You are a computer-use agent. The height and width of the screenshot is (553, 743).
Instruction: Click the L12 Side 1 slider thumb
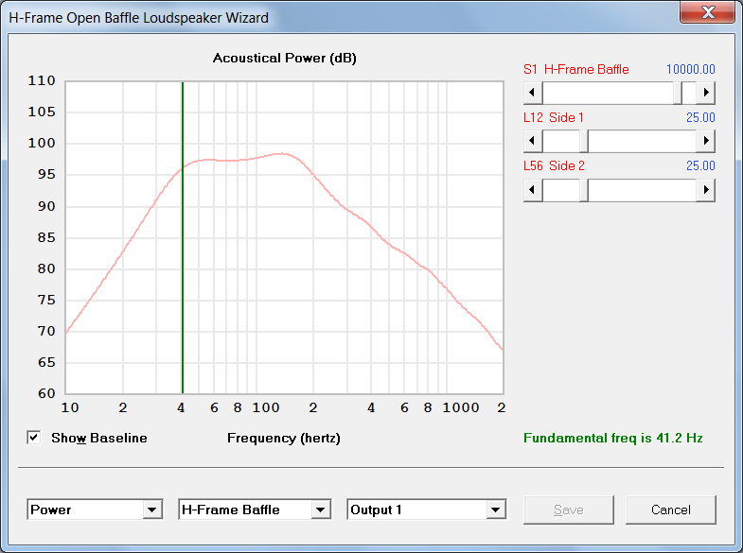click(x=584, y=141)
